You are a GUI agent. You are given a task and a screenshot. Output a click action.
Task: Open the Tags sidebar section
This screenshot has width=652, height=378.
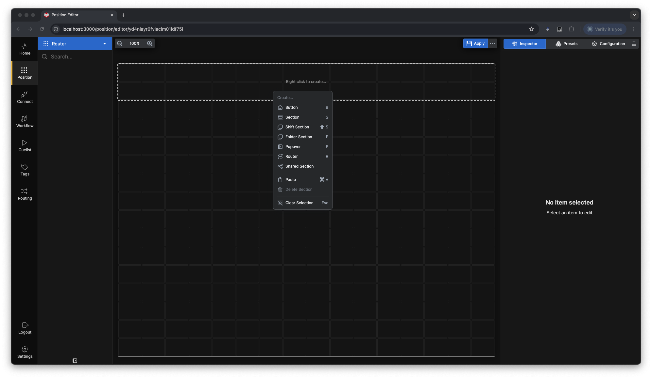(x=25, y=170)
